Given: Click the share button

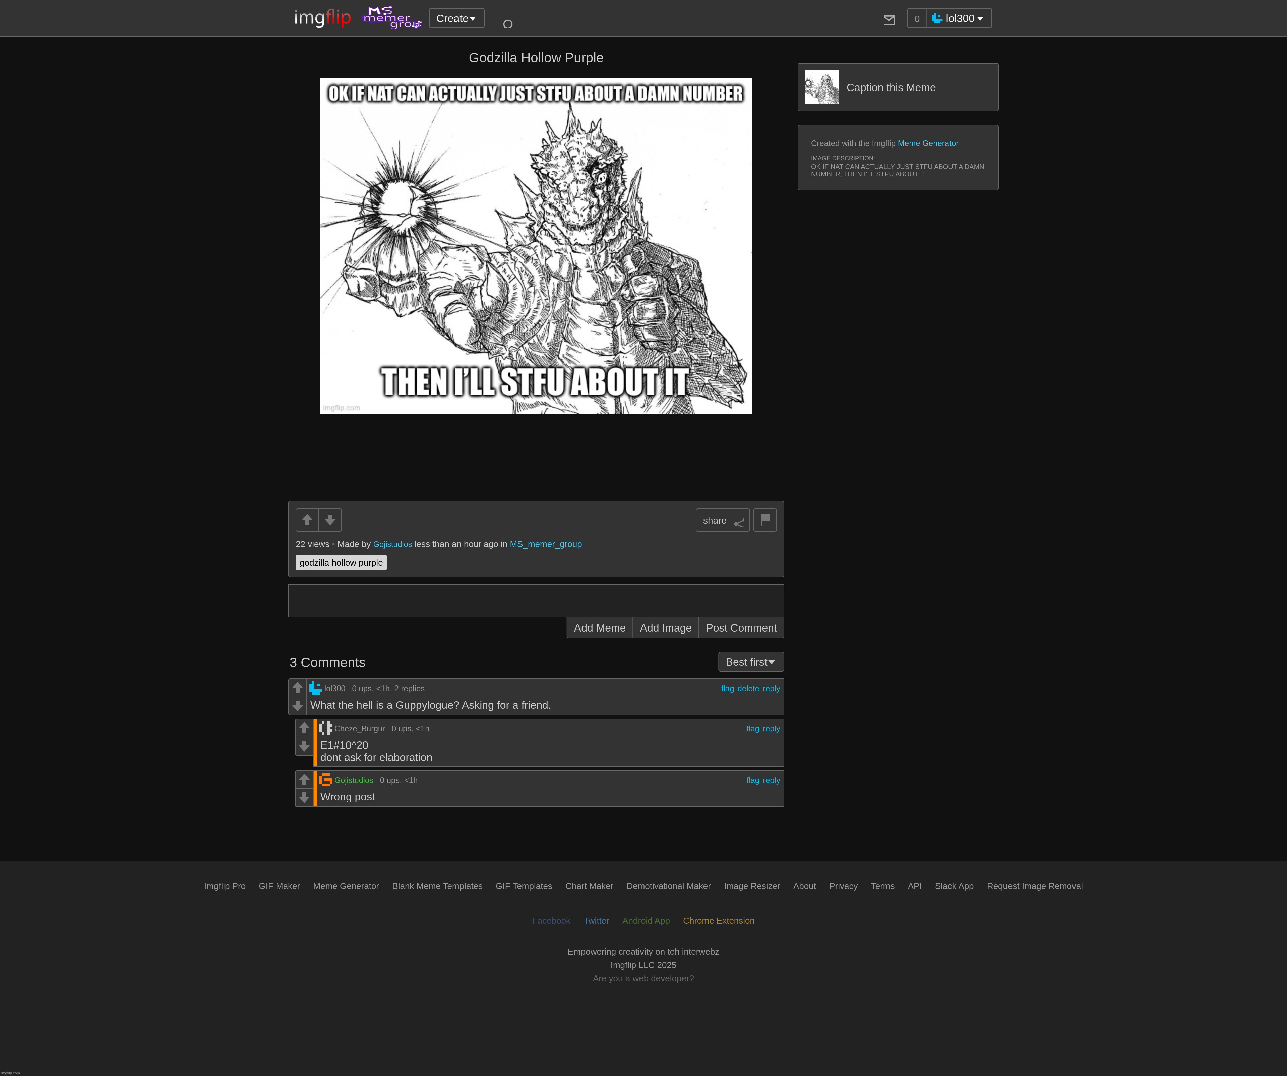Looking at the screenshot, I should 723,520.
